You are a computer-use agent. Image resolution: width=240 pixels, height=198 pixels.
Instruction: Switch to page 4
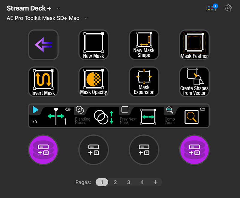pyautogui.click(x=142, y=182)
